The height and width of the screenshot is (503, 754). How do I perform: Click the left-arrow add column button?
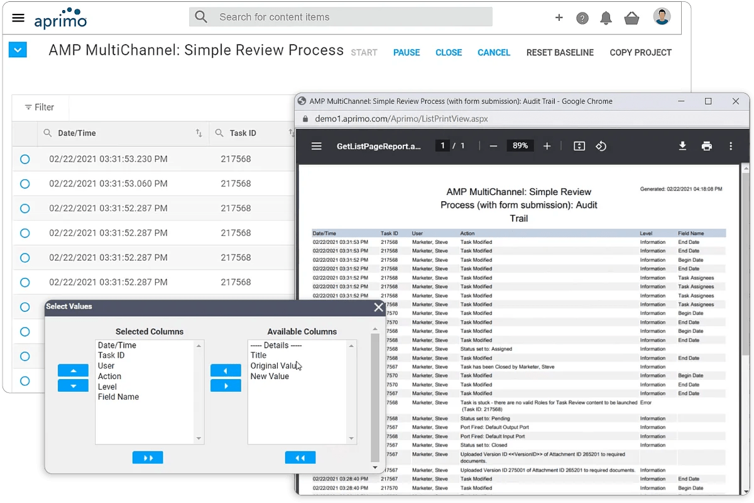click(226, 370)
